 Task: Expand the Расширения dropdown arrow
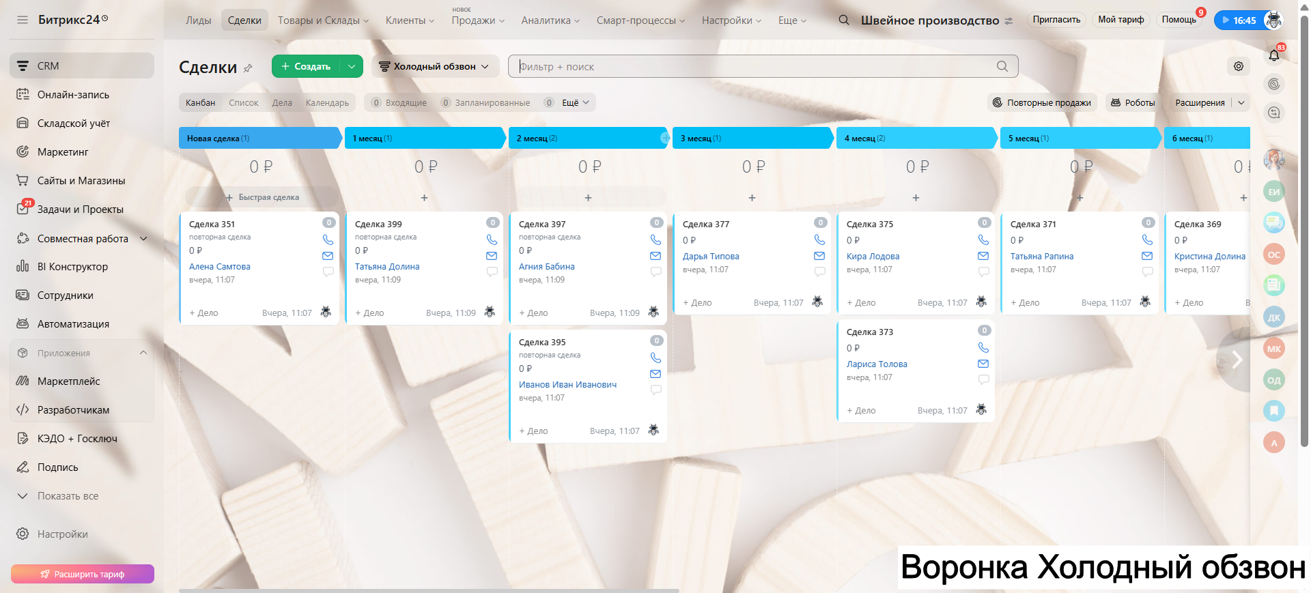coord(1241,102)
